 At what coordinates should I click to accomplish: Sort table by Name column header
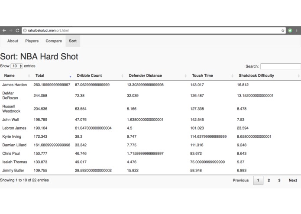[x=16, y=76]
